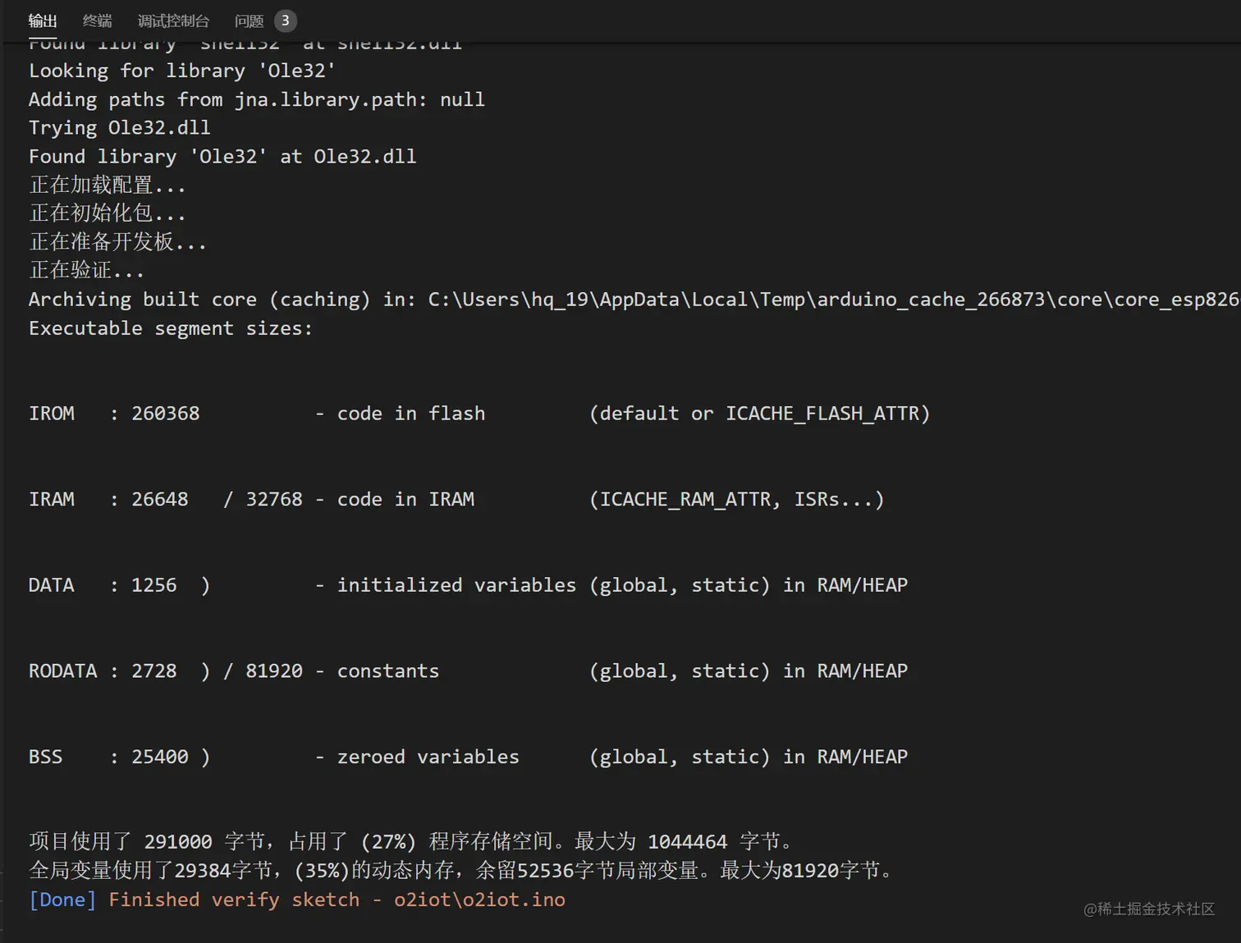
Task: Click the line 正在加载配置...
Action: pyautogui.click(x=108, y=185)
